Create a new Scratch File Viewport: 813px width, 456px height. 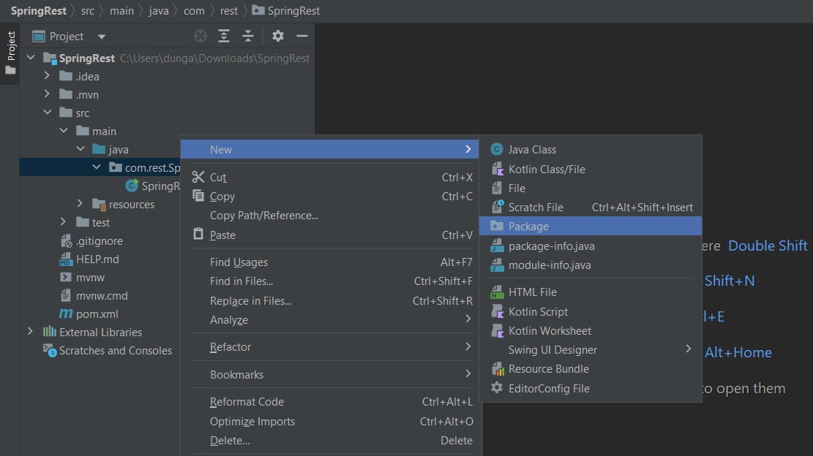[591, 207]
